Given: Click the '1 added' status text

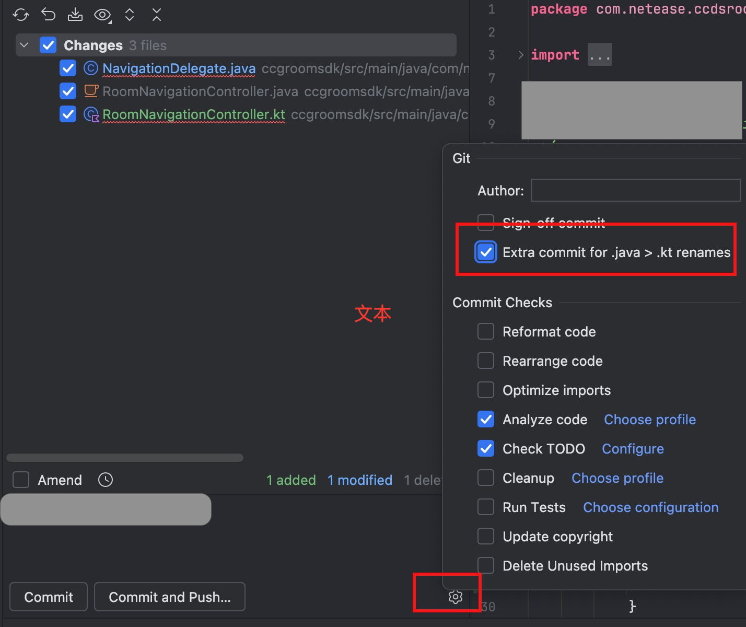Looking at the screenshot, I should pos(291,480).
